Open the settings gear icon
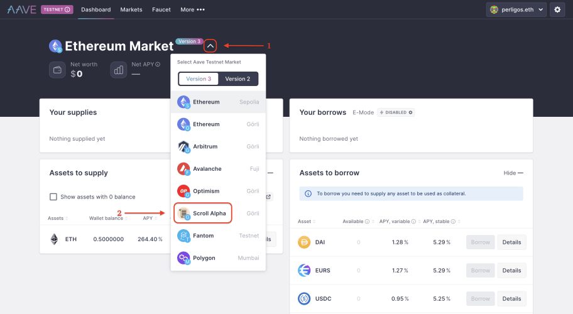The image size is (573, 314). [x=557, y=10]
